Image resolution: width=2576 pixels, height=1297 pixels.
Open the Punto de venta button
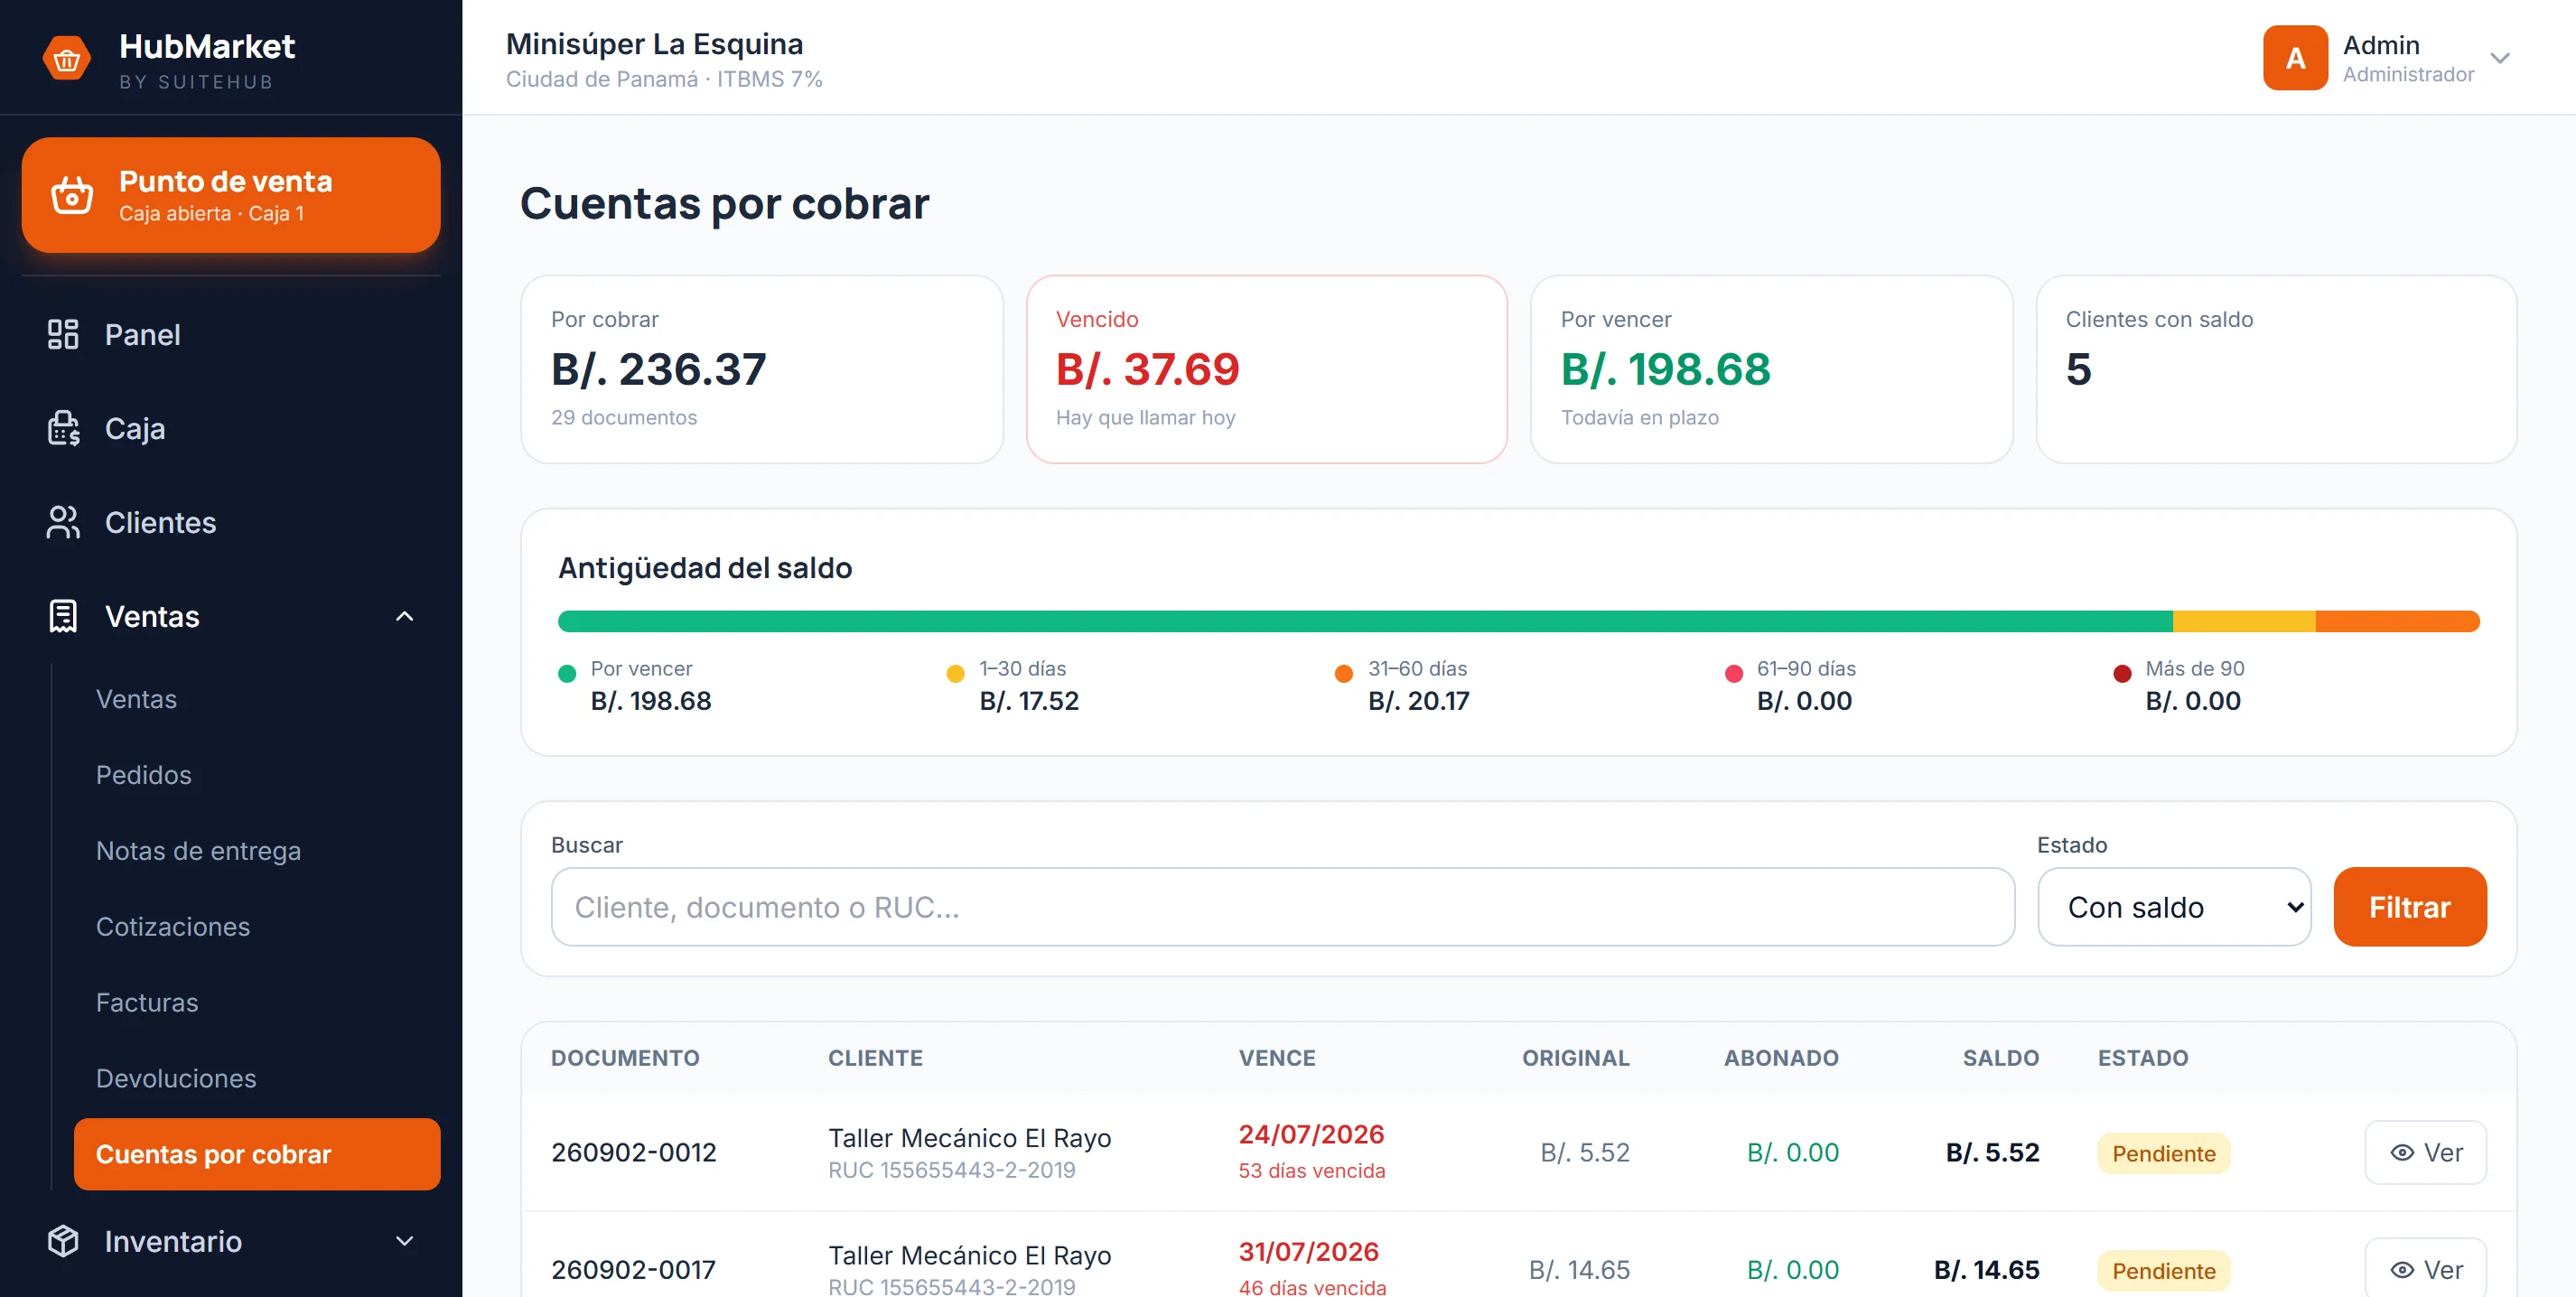[x=231, y=195]
